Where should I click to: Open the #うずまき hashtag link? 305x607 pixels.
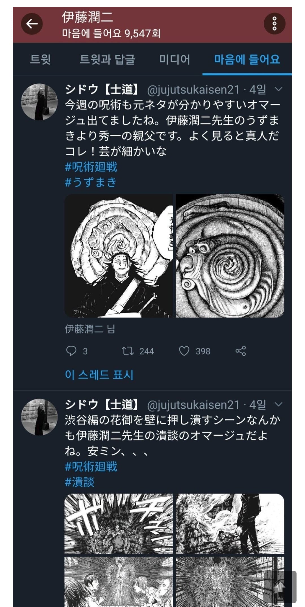pos(91,182)
